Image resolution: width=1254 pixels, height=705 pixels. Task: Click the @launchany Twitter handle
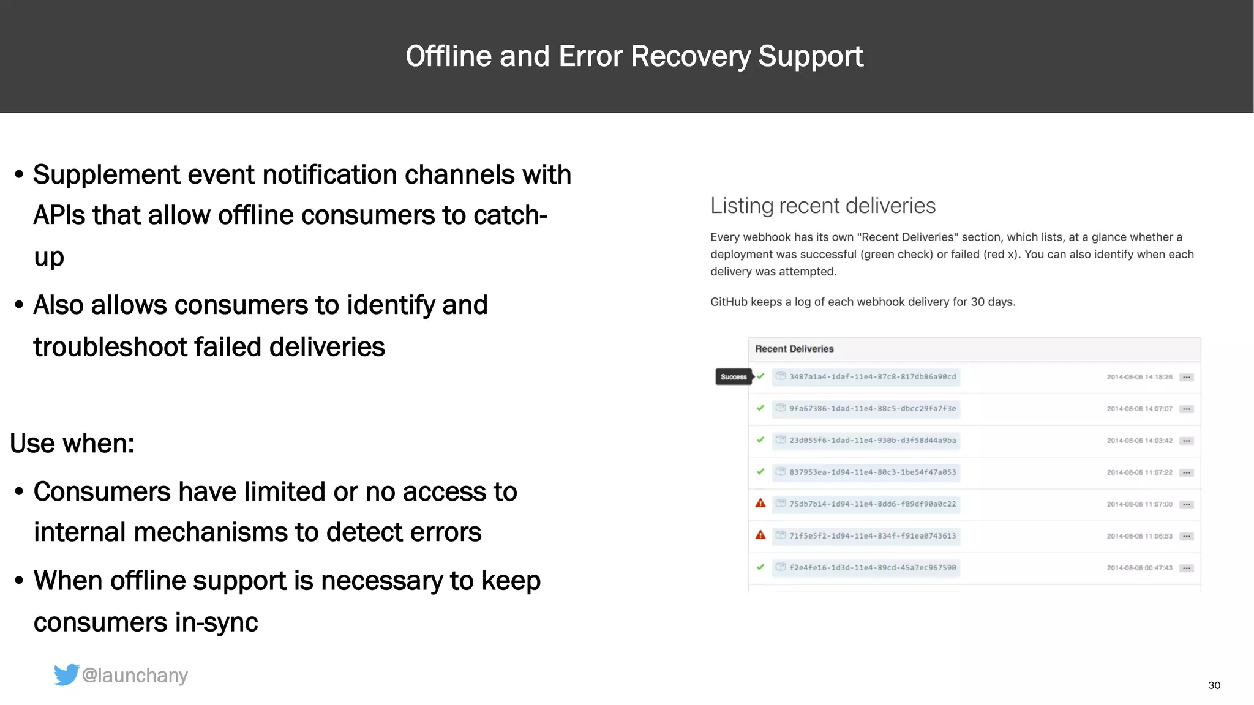point(135,676)
